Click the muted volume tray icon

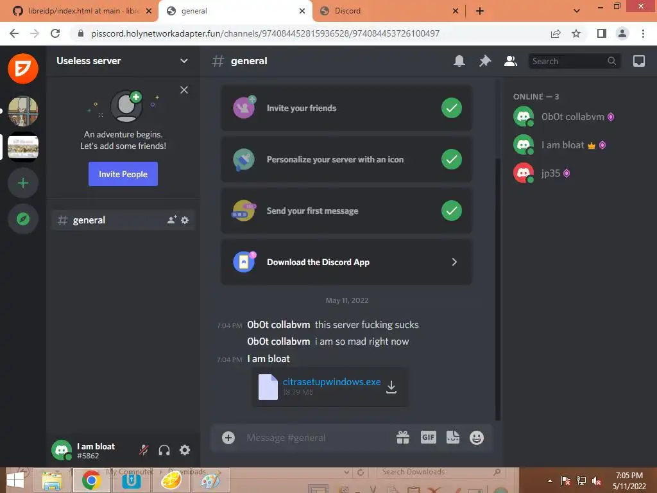(x=597, y=481)
